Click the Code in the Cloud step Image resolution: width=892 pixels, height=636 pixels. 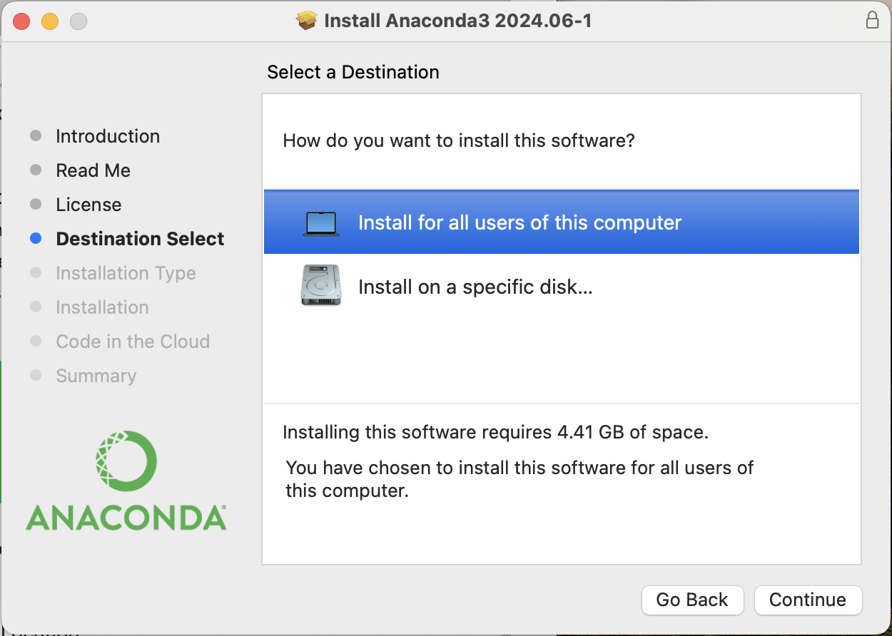tap(133, 342)
